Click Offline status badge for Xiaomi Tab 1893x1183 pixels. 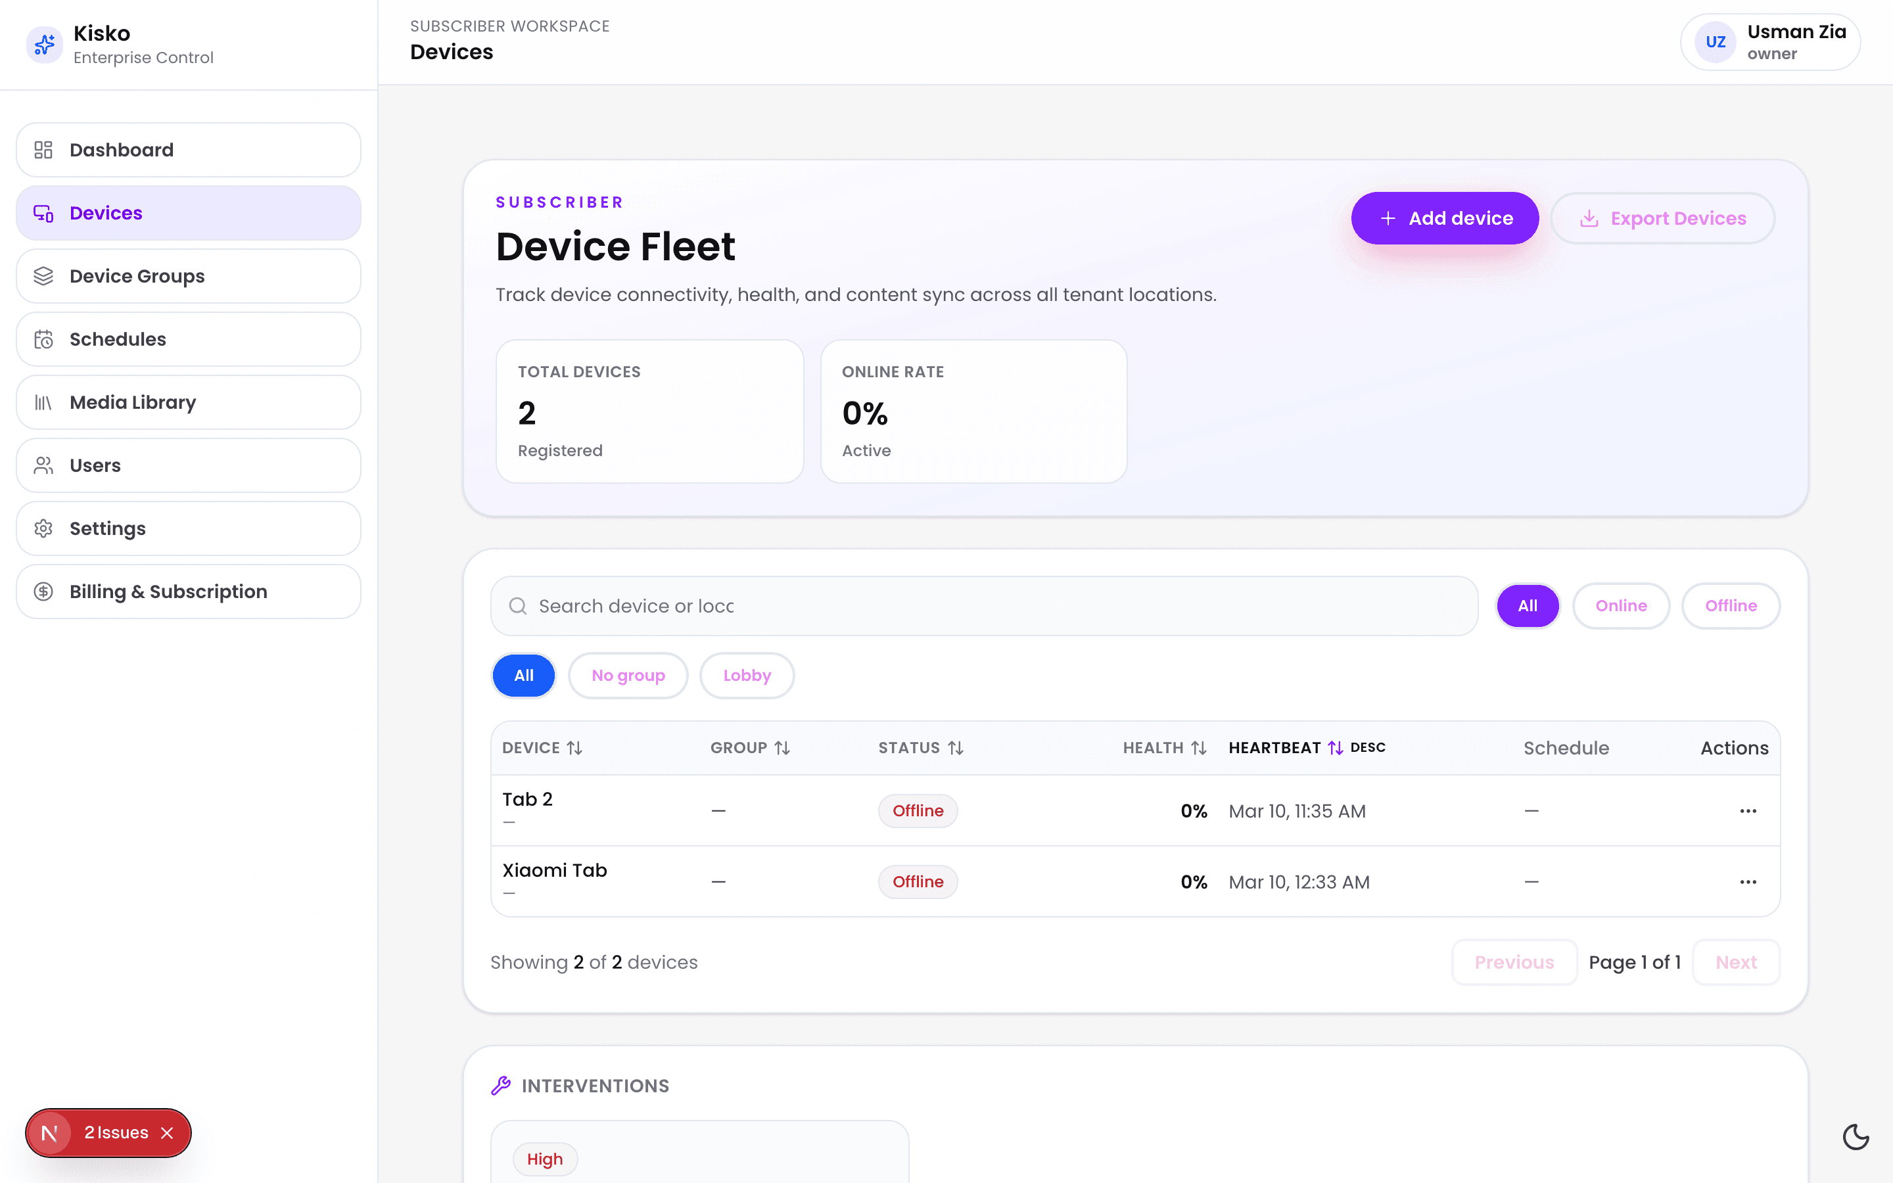(918, 882)
